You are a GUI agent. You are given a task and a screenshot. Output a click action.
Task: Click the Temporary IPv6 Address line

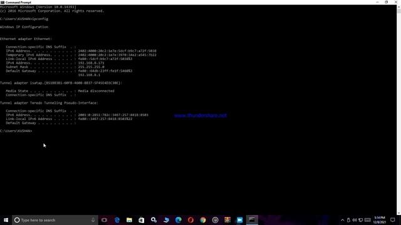(81, 55)
